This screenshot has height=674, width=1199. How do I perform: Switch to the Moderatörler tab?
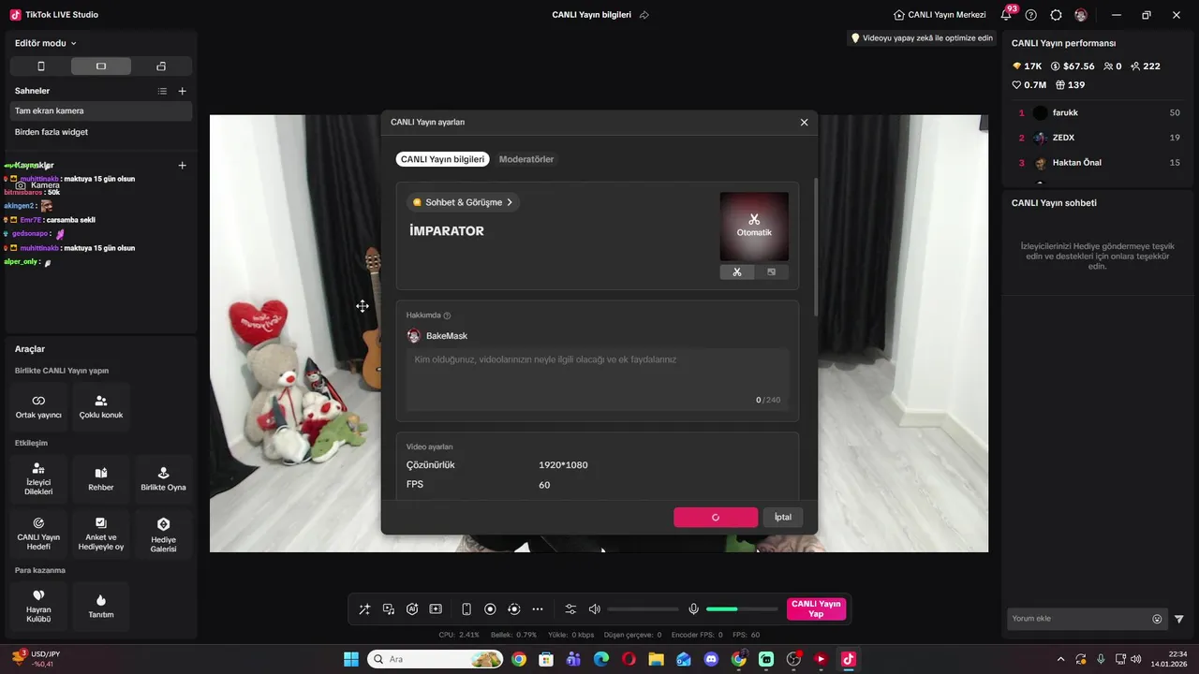pos(526,159)
